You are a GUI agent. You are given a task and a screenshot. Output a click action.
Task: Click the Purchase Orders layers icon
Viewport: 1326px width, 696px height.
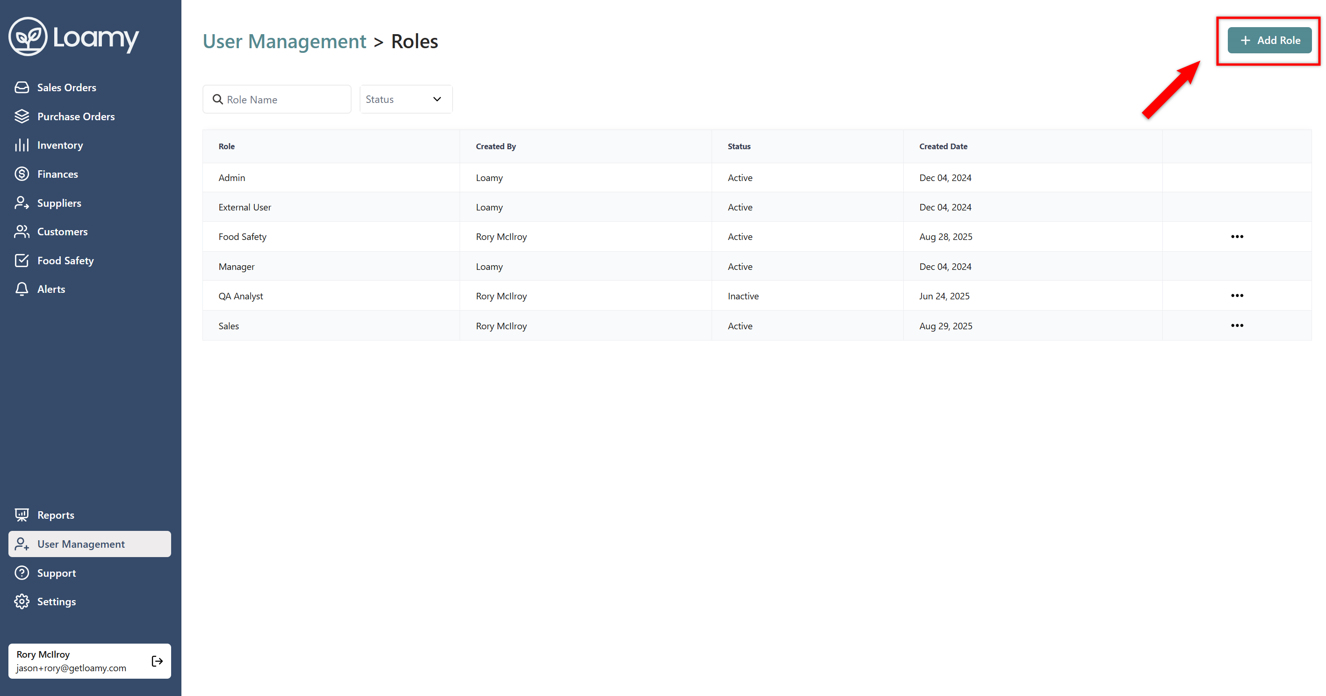click(22, 116)
